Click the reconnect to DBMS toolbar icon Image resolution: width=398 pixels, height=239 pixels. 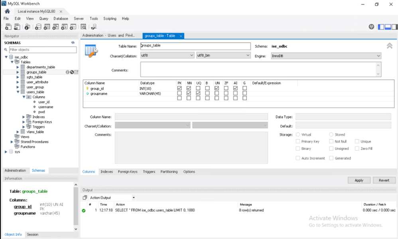tap(94, 26)
